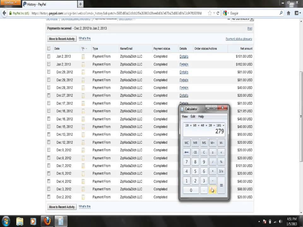Click the search magnifier in Google box
Viewport: 303px width, 227px height.
pos(281,13)
